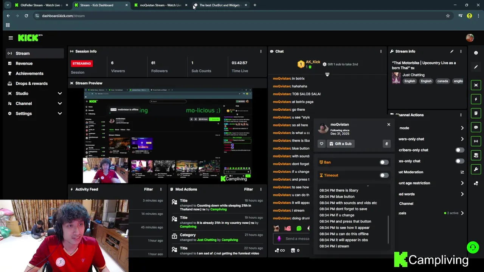This screenshot has height=272, width=484.
Task: Open account age restriction arrow
Action: point(462,183)
